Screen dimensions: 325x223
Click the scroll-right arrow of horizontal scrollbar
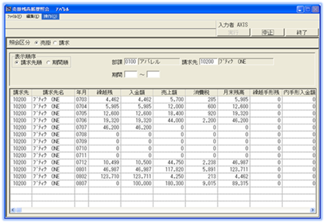tap(312, 210)
